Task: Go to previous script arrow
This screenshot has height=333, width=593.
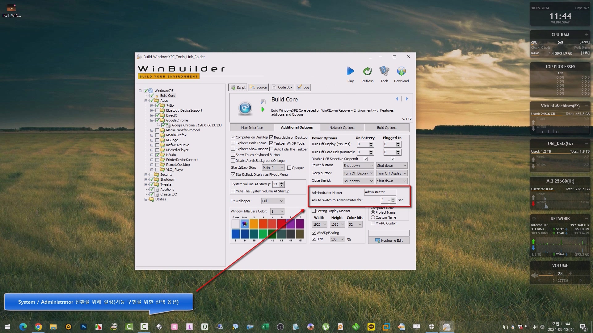Action: coord(397,99)
